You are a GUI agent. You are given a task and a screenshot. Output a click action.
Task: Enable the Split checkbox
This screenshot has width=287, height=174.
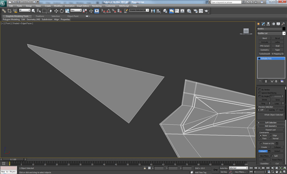(272, 156)
